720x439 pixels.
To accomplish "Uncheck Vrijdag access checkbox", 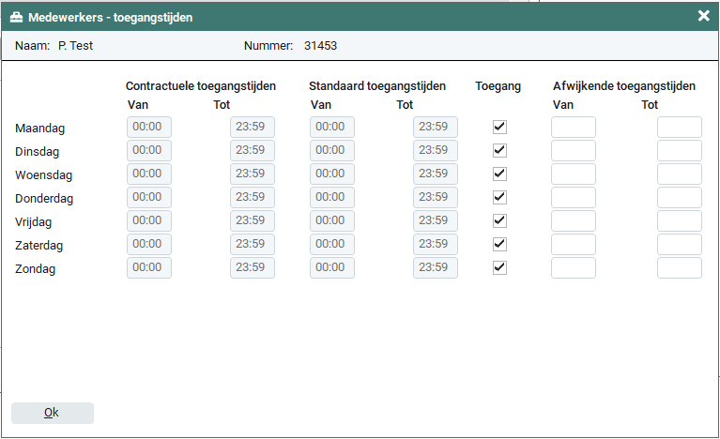I will [x=499, y=220].
